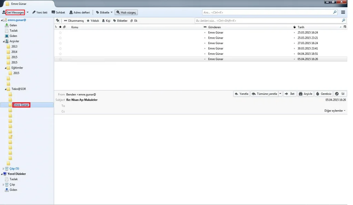Open Adres defteri address book

(80, 12)
